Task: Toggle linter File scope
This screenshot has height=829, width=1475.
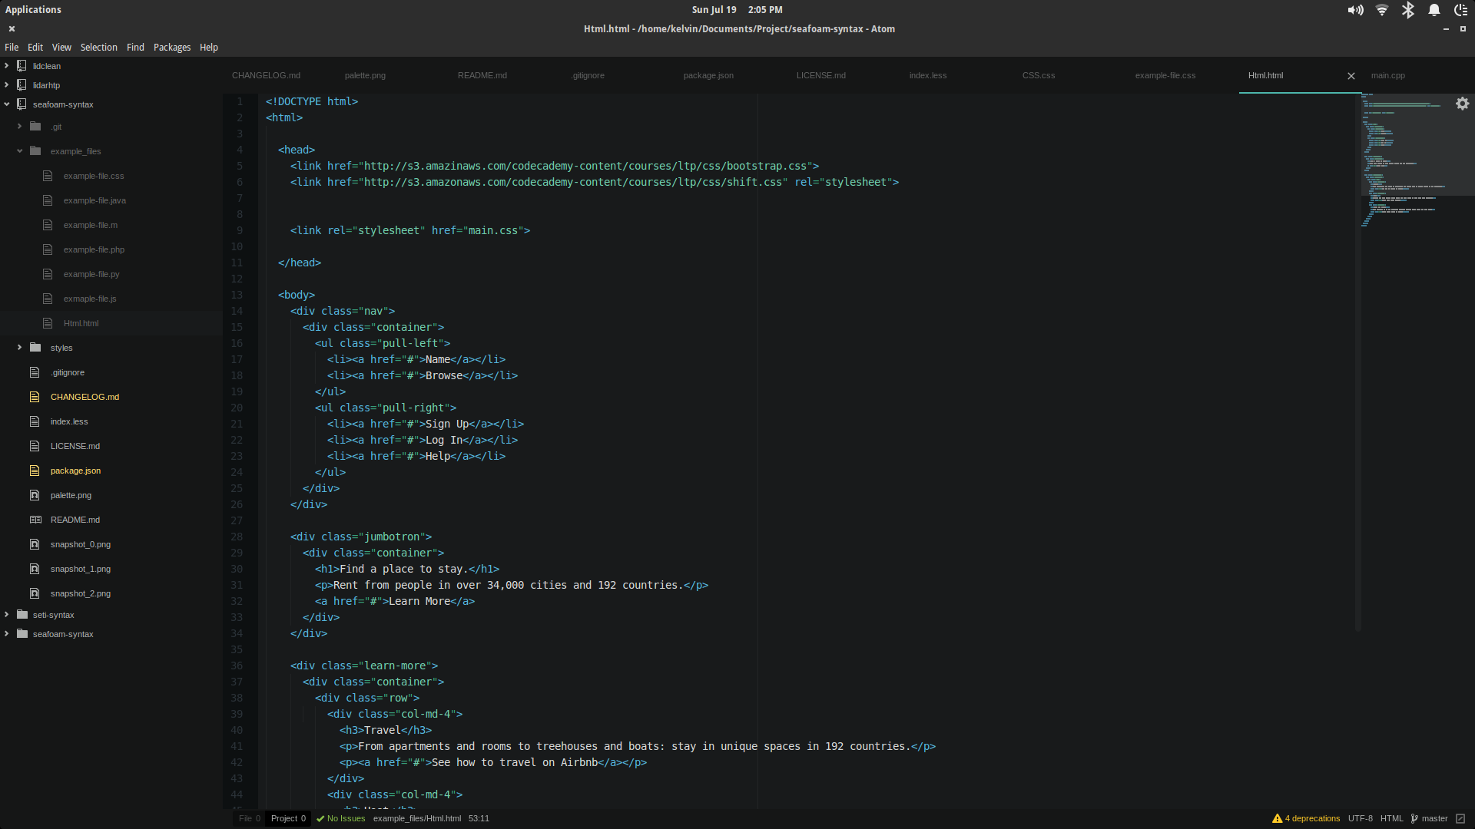Action: pyautogui.click(x=249, y=818)
